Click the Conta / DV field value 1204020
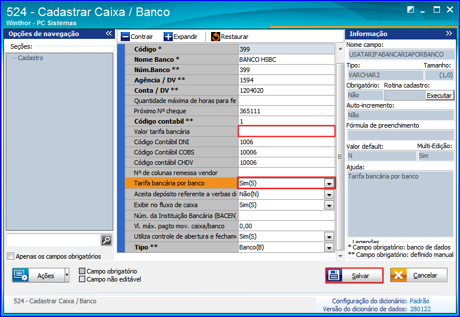This screenshot has height=317, width=460. tap(286, 90)
